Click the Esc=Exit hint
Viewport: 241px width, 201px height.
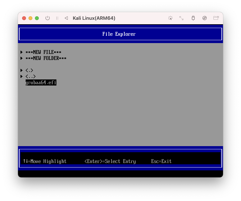(161, 161)
